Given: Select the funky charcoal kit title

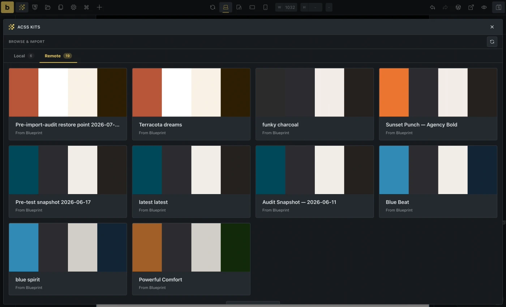Looking at the screenshot, I should click(x=280, y=125).
